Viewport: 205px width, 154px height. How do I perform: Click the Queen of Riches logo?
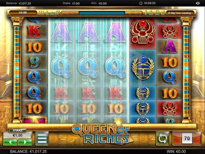pyautogui.click(x=102, y=133)
